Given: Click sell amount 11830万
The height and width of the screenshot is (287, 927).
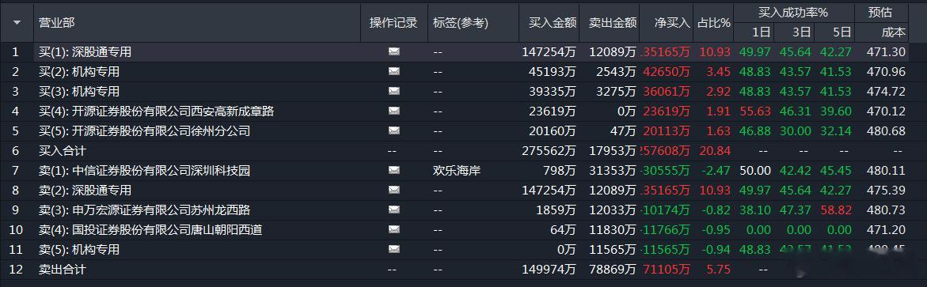Looking at the screenshot, I should pyautogui.click(x=613, y=230).
